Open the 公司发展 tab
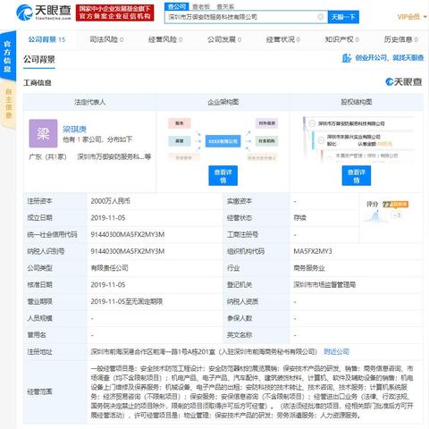This screenshot has width=429, height=429. point(224,39)
